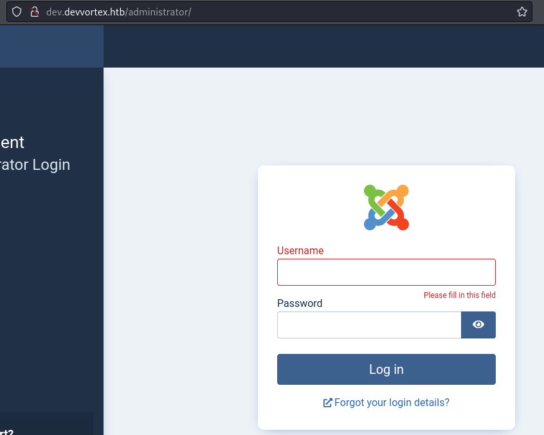Focus the Username input field
The image size is (544, 435).
pos(386,272)
